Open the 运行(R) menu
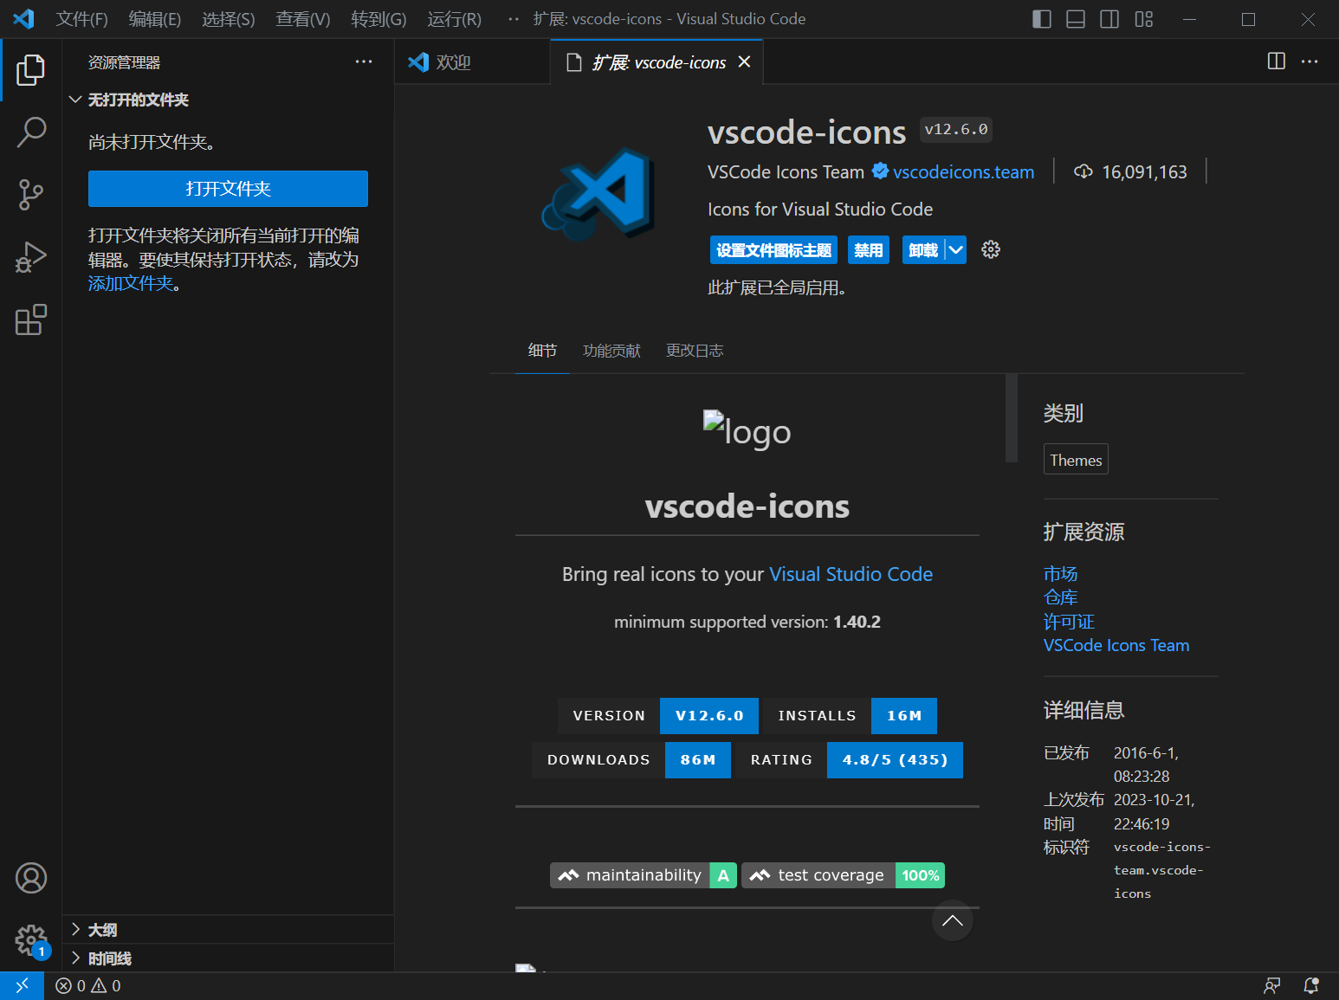 click(454, 19)
